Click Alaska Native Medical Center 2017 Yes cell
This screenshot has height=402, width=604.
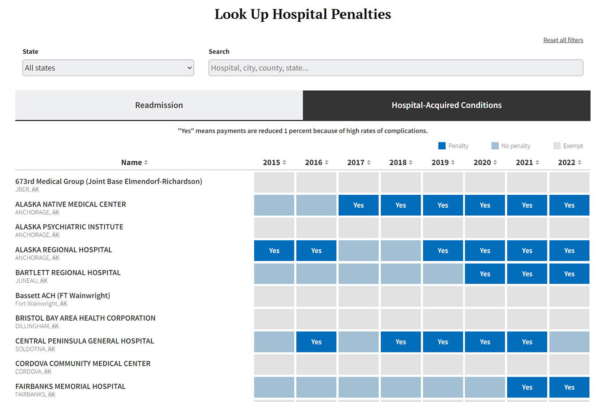click(x=358, y=205)
